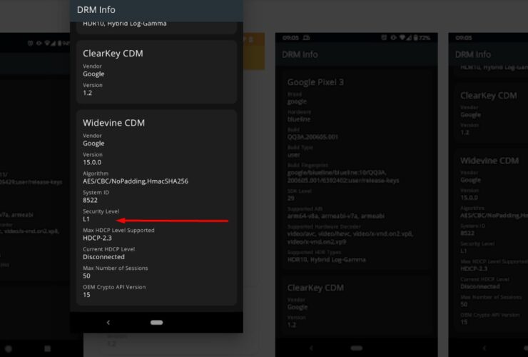Tap the home pill in the front navigation bar
The width and height of the screenshot is (528, 357).
156,323
